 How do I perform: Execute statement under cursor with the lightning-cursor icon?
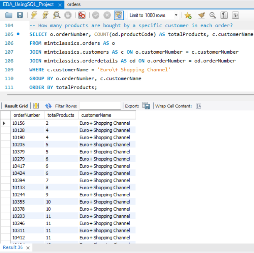coord(45,15)
